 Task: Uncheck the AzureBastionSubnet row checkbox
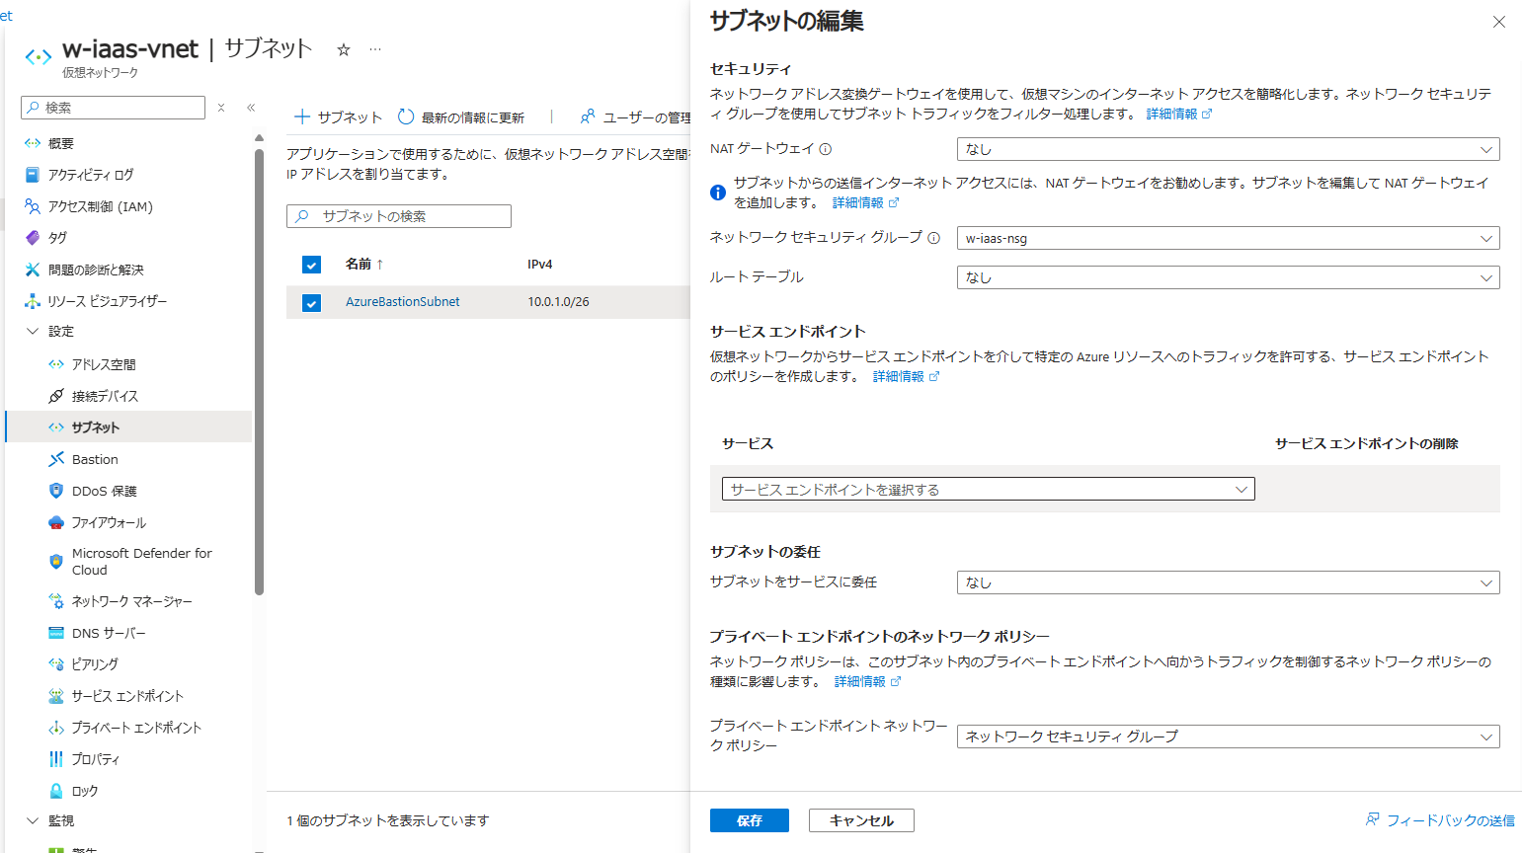coord(311,303)
